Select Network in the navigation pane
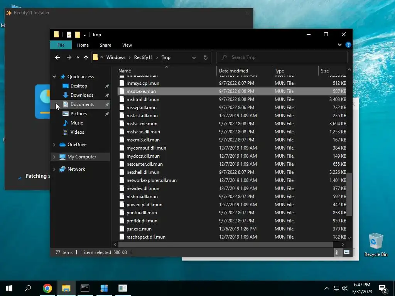The image size is (395, 296). (x=76, y=169)
